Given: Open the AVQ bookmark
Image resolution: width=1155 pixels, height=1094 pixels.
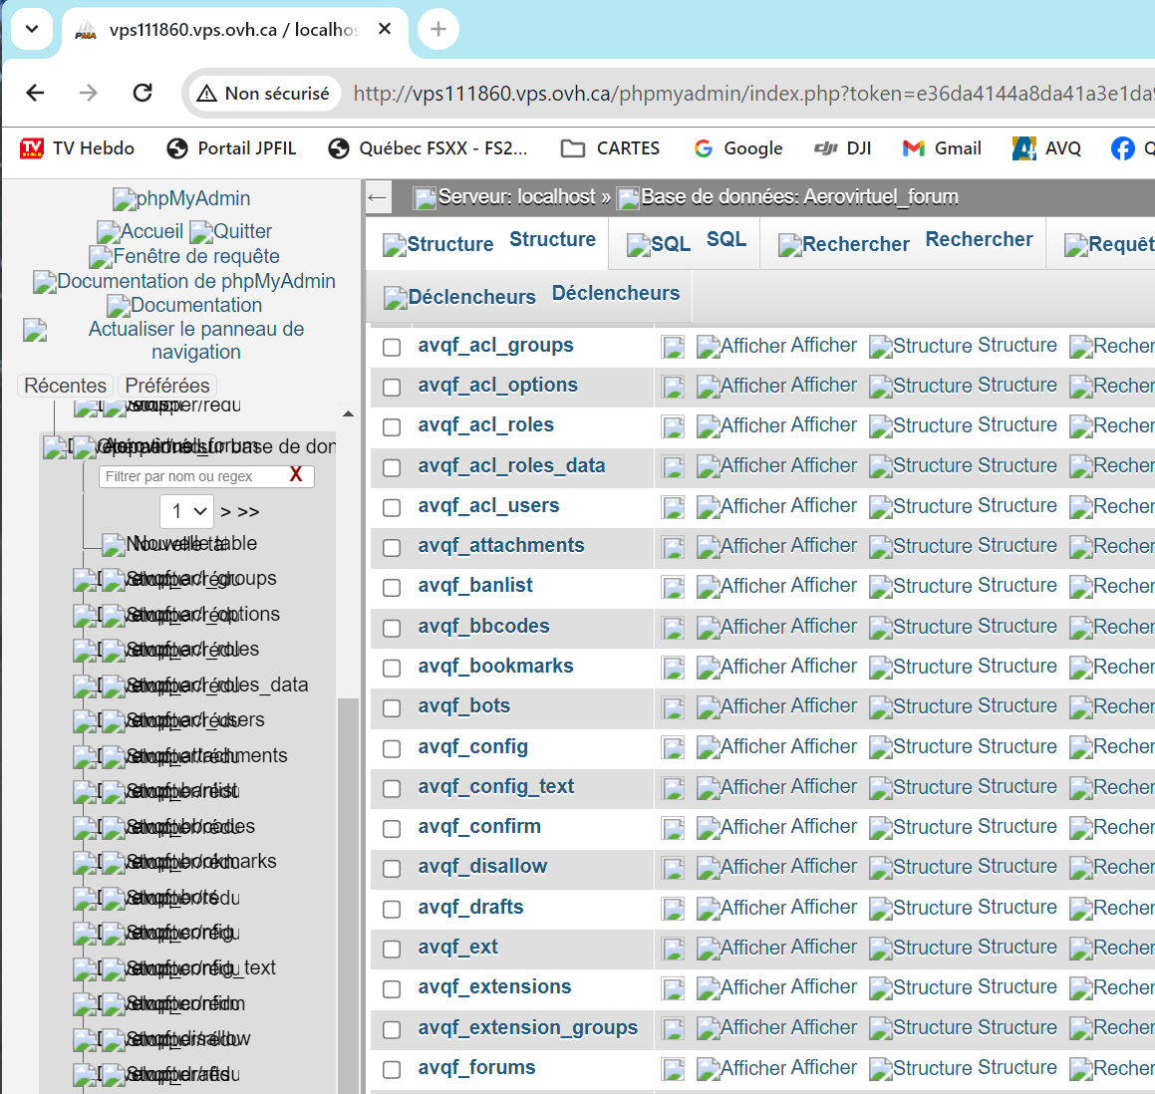Looking at the screenshot, I should point(1046,148).
